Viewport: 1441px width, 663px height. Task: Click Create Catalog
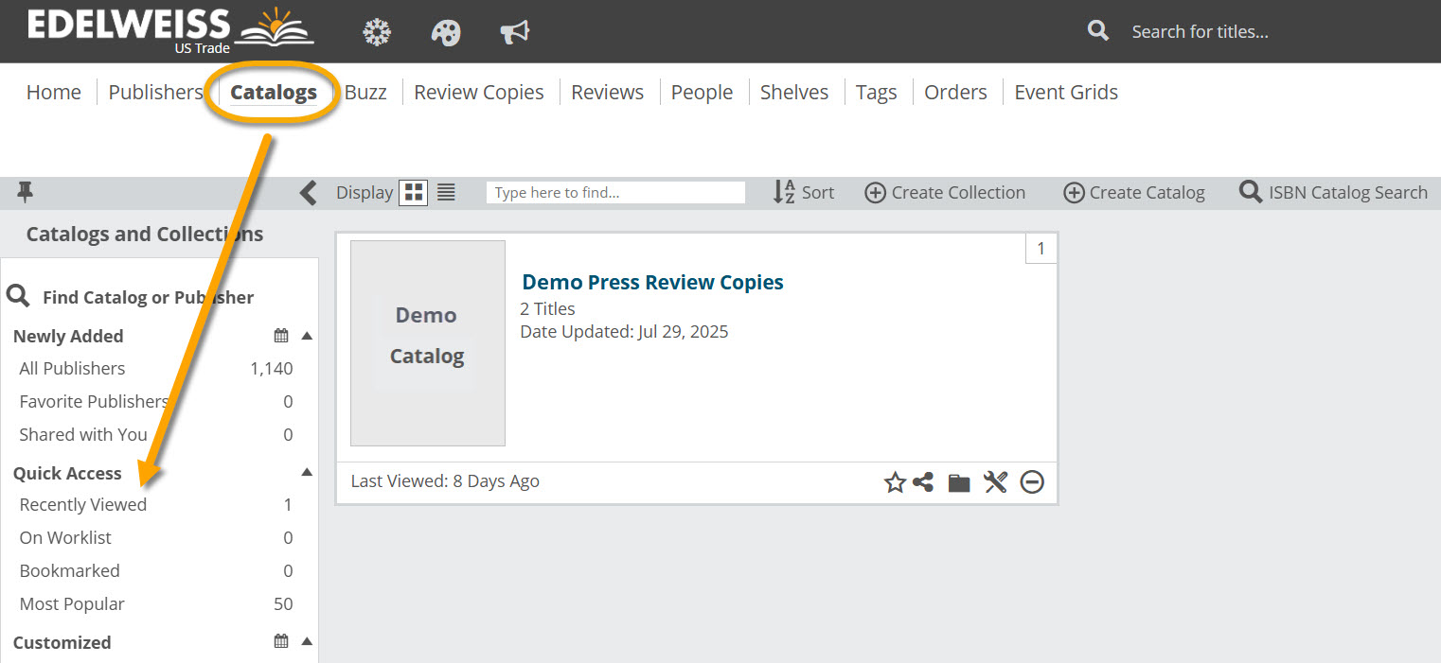pos(1134,193)
